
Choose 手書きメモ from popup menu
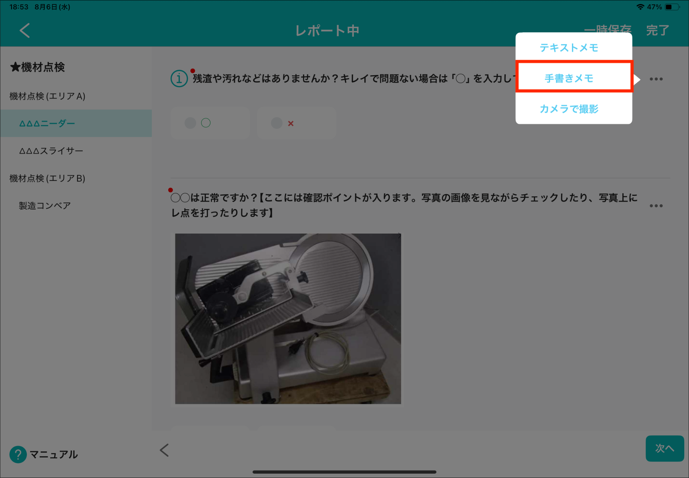569,78
